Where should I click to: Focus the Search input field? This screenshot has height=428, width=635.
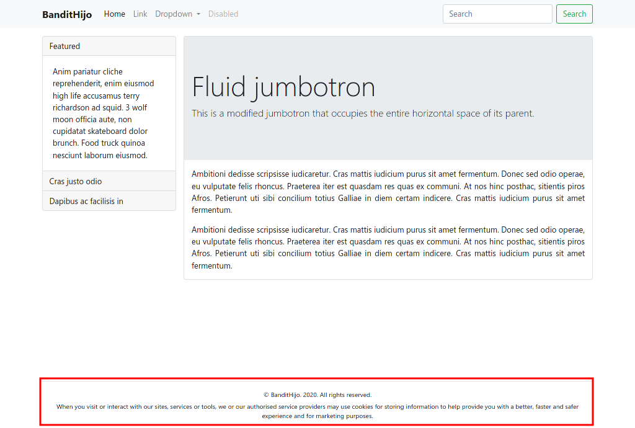pos(497,14)
